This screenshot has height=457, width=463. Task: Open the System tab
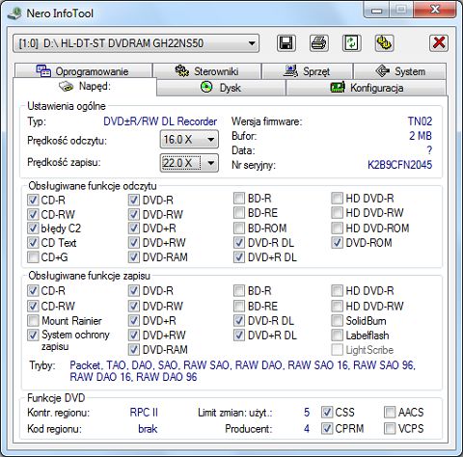click(x=399, y=71)
